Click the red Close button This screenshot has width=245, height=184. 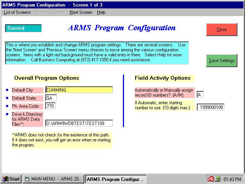(x=222, y=30)
